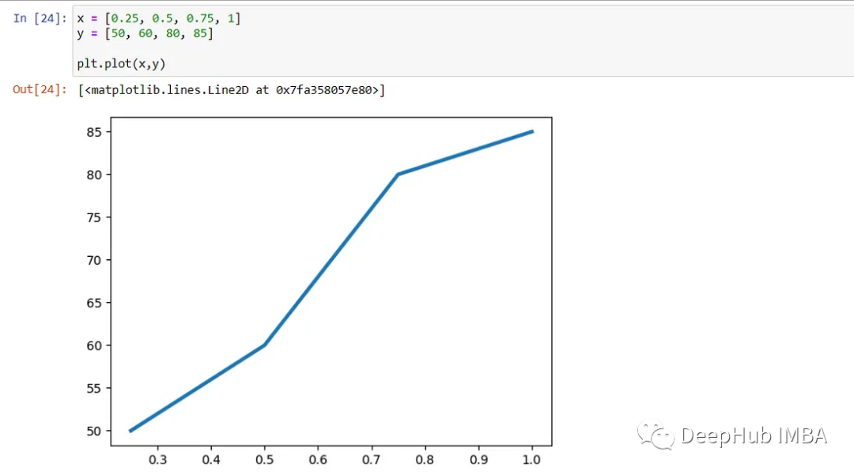Click the x list assignment code line
The width and height of the screenshot is (854, 475).
tap(158, 18)
